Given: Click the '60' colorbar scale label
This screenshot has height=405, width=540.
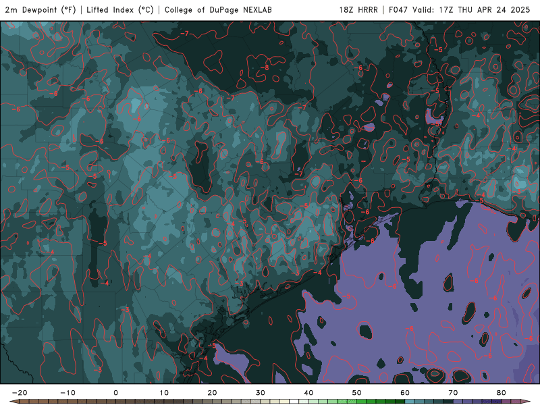Looking at the screenshot, I should [x=405, y=393].
